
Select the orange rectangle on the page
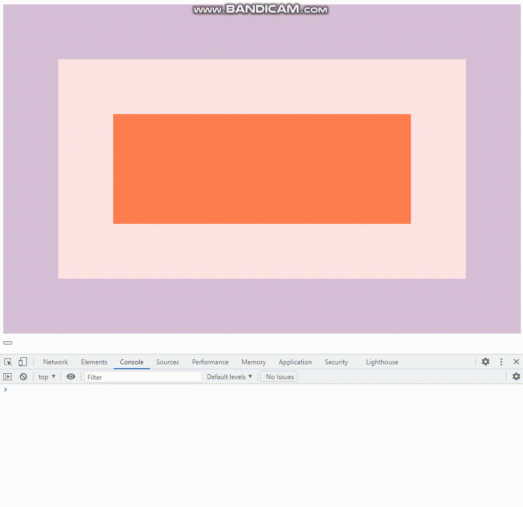tap(261, 168)
